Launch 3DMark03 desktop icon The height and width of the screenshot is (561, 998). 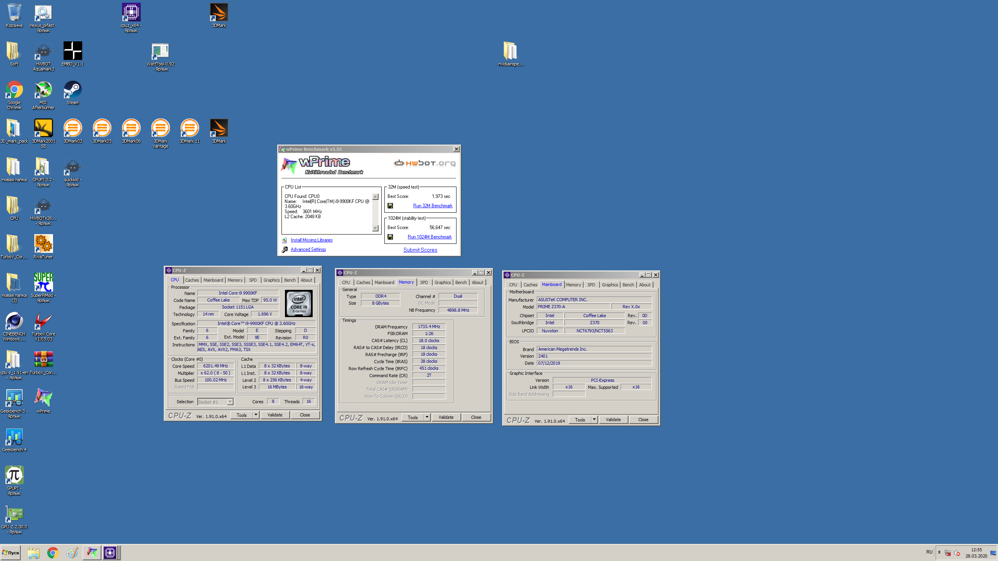pyautogui.click(x=73, y=131)
